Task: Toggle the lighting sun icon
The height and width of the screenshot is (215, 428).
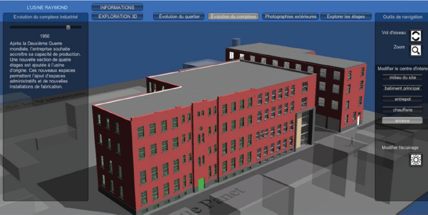Action: 416,160
